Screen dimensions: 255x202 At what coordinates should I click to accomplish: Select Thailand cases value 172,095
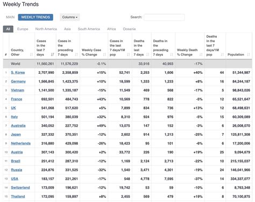pos(47,197)
